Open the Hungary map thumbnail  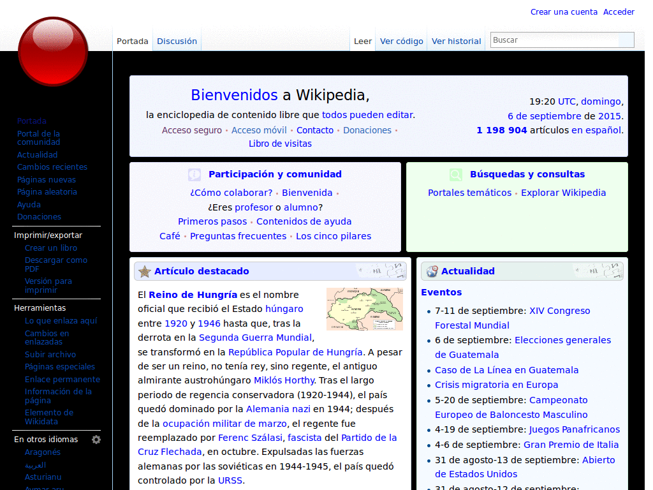(364, 309)
